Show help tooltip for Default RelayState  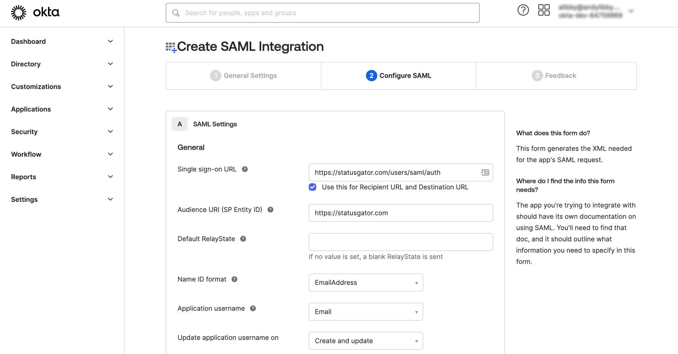click(x=243, y=239)
